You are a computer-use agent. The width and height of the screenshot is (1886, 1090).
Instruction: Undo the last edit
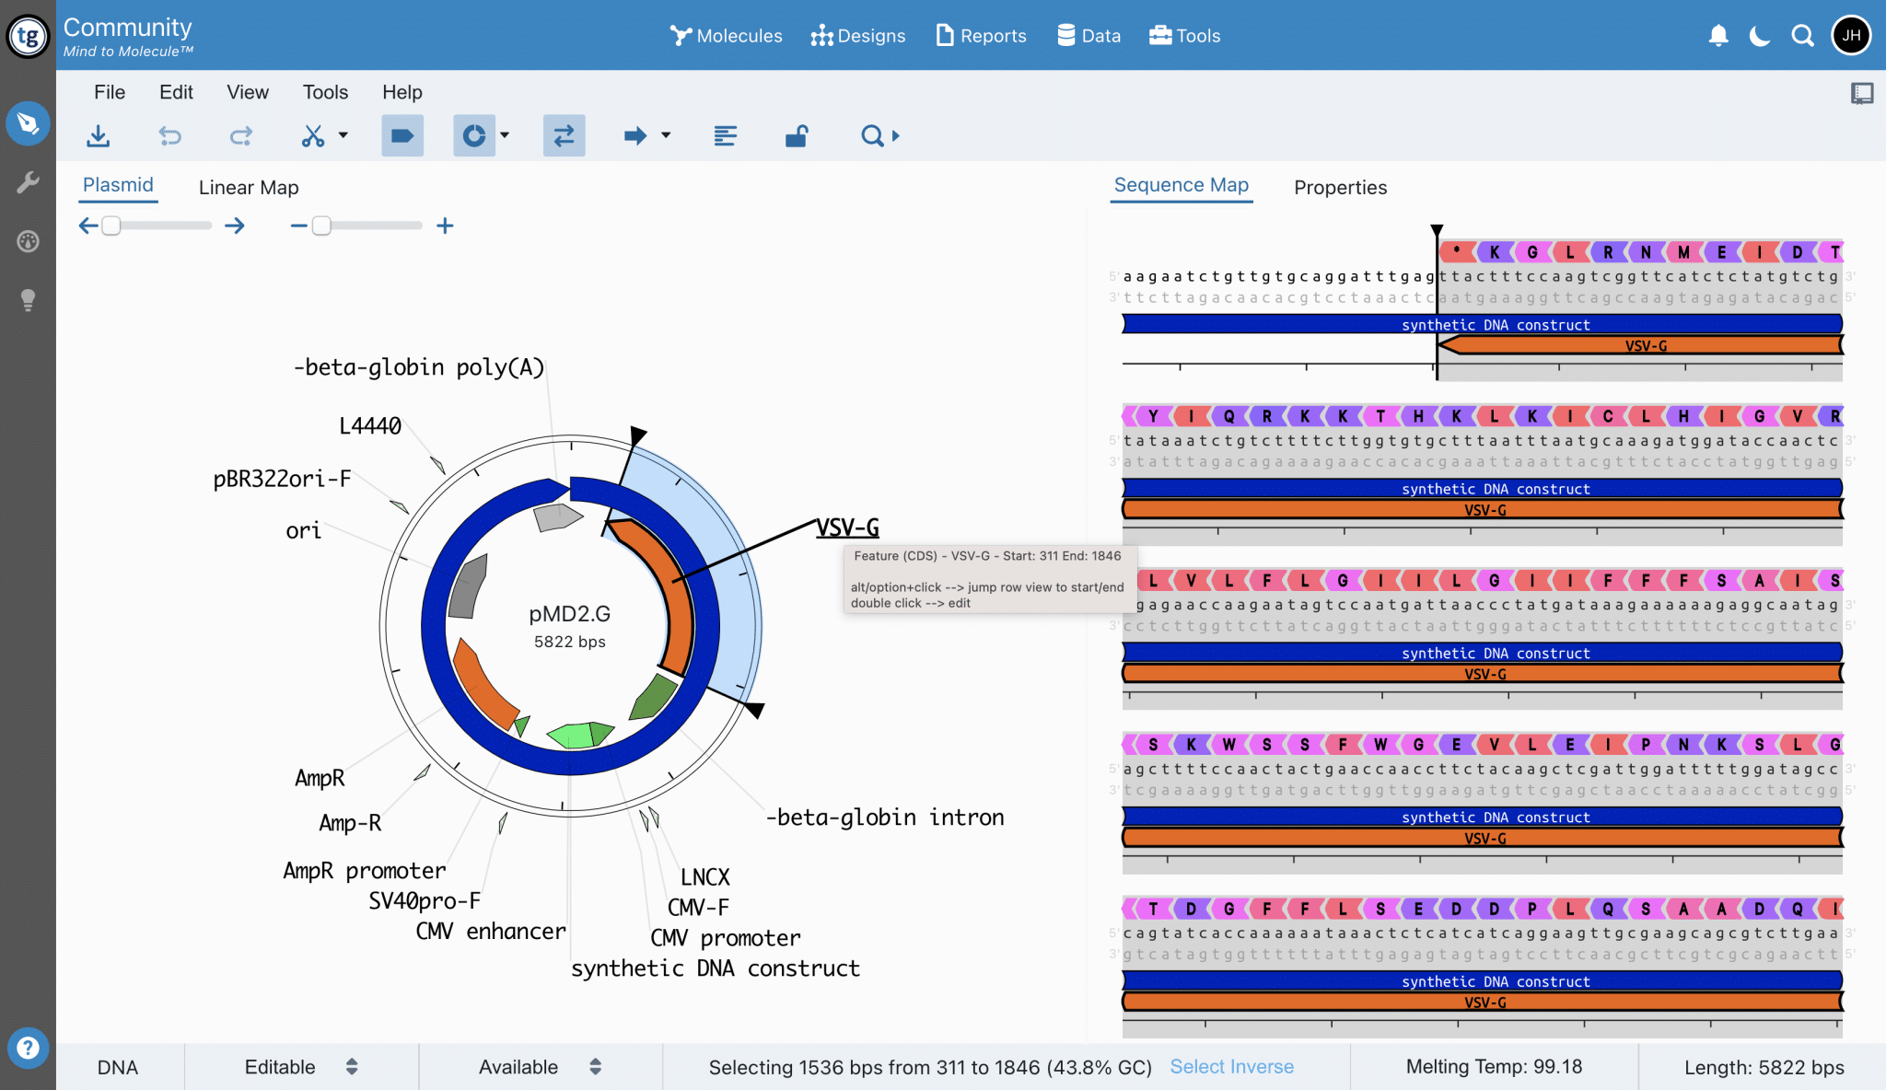tap(169, 135)
